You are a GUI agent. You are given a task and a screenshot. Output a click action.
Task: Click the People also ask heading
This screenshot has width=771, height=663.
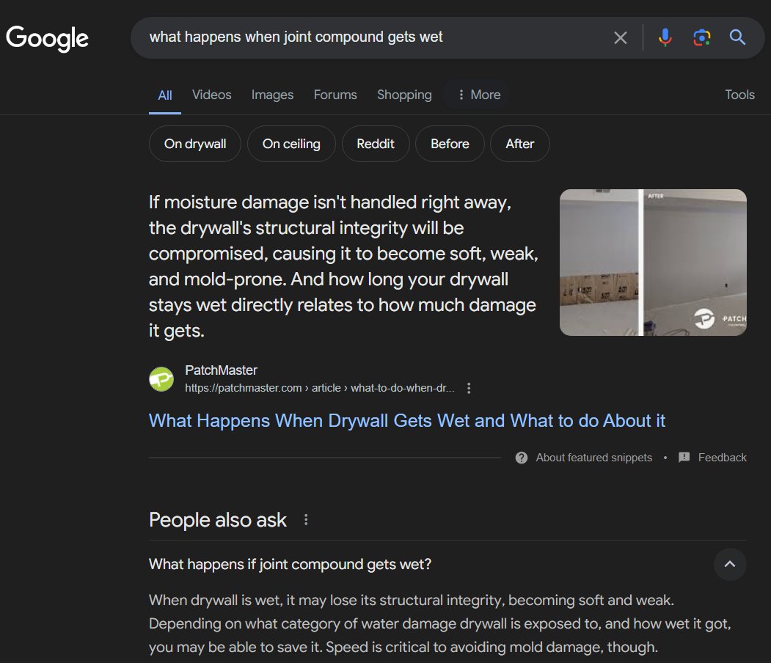pos(217,520)
